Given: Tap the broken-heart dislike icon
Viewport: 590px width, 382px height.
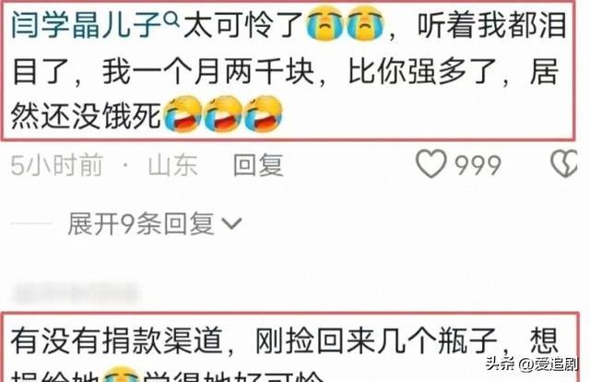Looking at the screenshot, I should click(x=564, y=163).
